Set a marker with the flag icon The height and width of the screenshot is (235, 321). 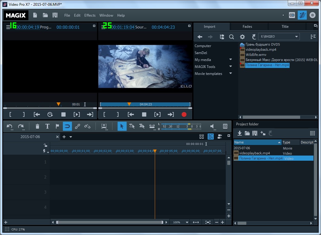coord(57,126)
